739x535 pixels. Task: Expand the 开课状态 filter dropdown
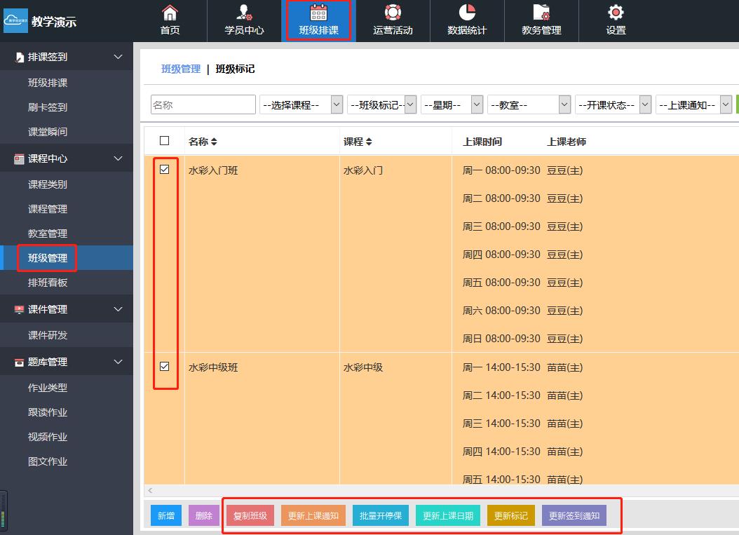click(x=613, y=104)
